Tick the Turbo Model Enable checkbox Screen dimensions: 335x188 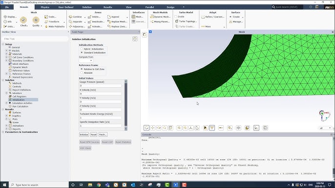click(x=176, y=17)
